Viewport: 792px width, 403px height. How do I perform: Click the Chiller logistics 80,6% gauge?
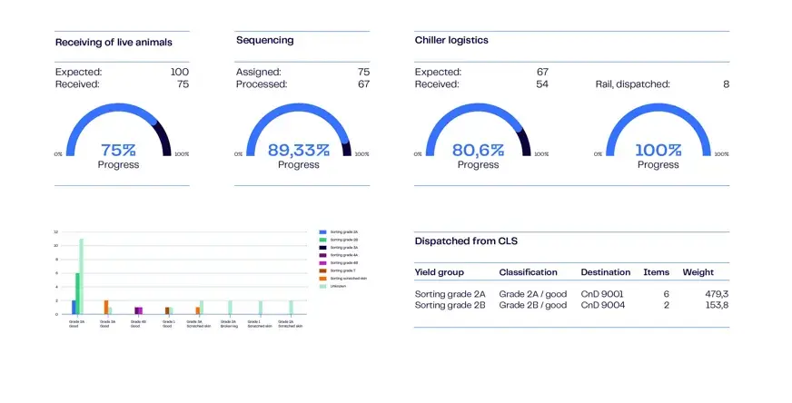479,131
